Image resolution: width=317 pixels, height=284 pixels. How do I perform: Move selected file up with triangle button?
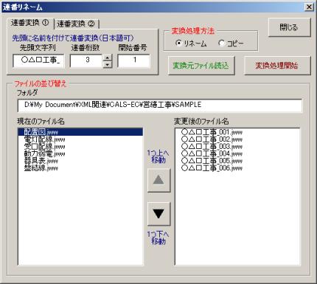(x=158, y=180)
